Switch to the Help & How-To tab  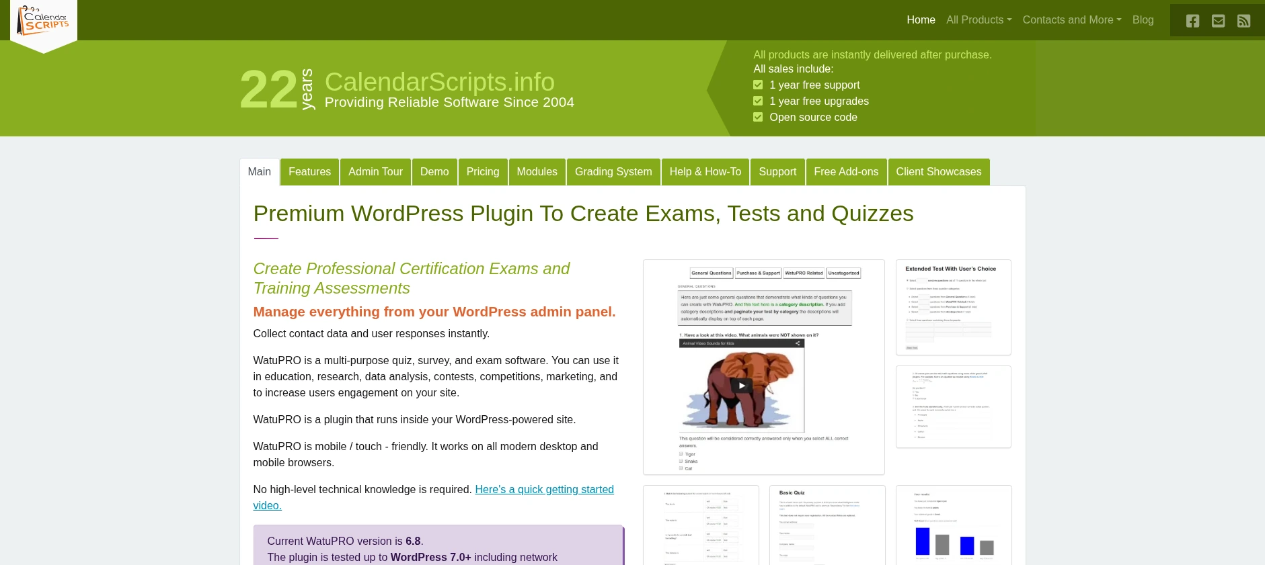tap(705, 172)
